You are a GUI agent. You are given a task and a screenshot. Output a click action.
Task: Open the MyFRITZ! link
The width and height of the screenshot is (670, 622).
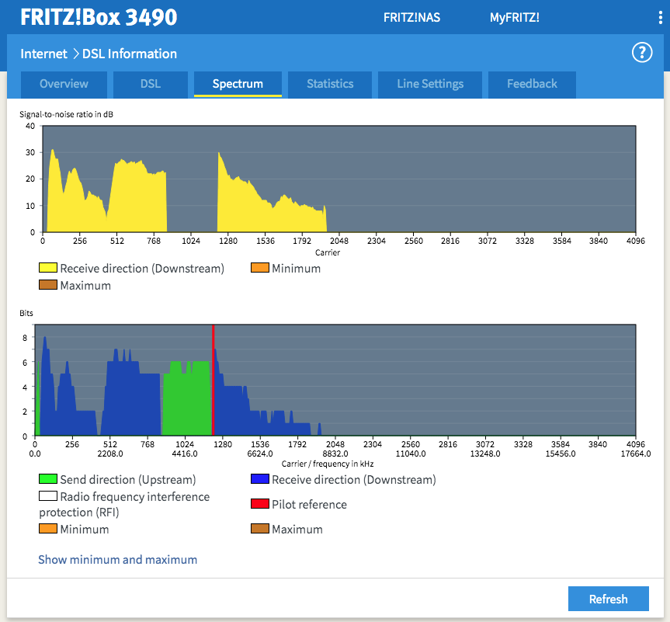514,17
